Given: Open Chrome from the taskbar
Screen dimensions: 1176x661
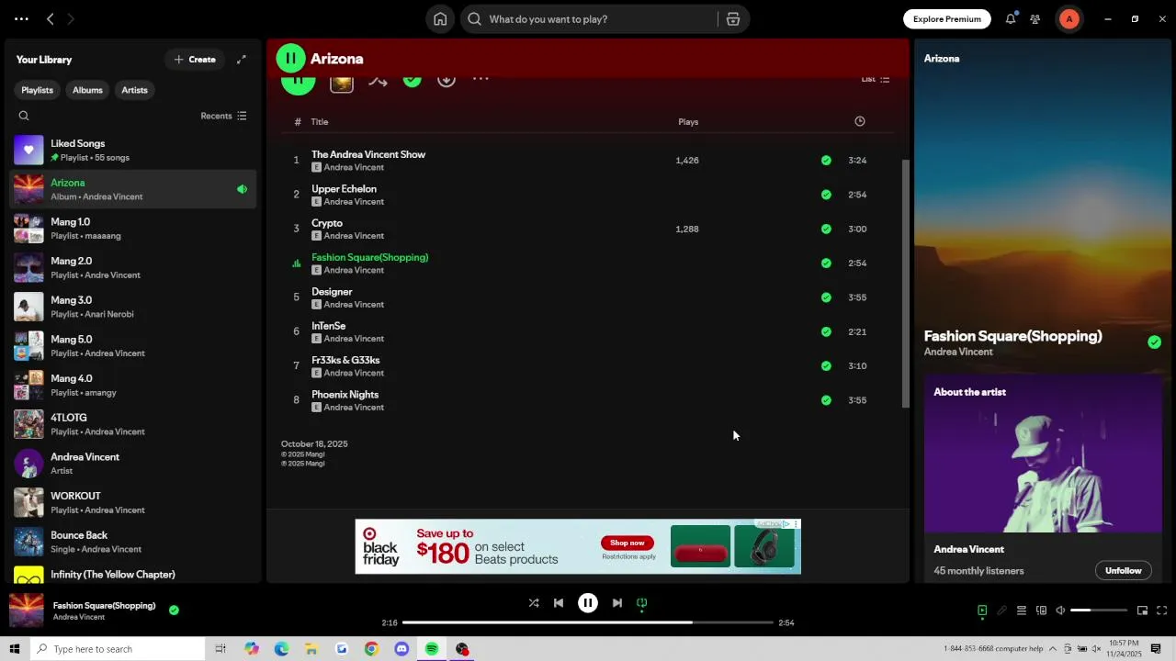Looking at the screenshot, I should pos(371,649).
